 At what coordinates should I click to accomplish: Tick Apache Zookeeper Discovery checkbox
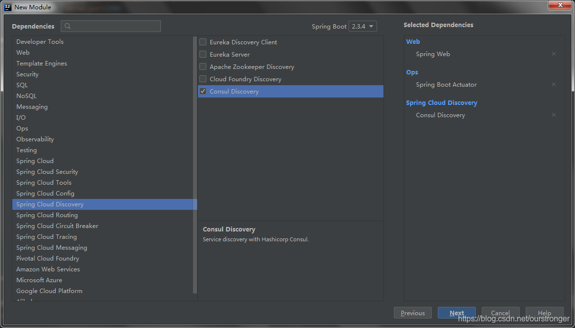coord(203,66)
